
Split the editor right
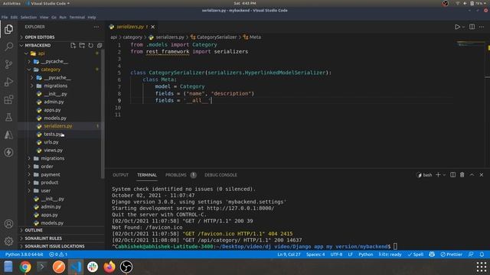tap(472, 27)
